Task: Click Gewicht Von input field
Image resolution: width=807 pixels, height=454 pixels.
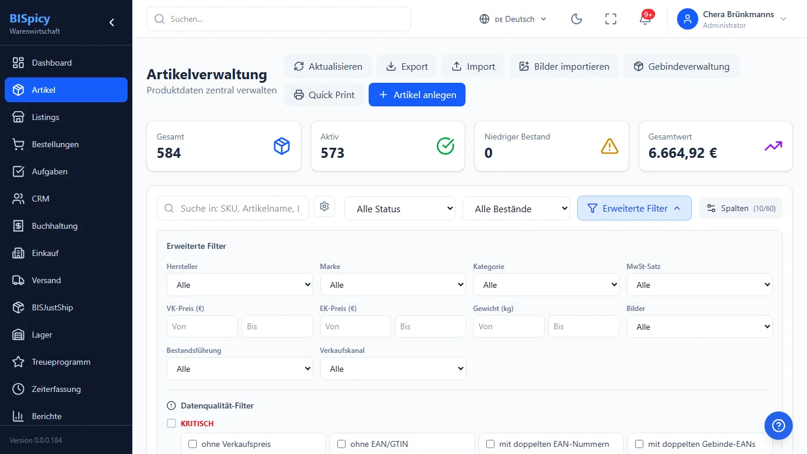Action: tap(509, 326)
